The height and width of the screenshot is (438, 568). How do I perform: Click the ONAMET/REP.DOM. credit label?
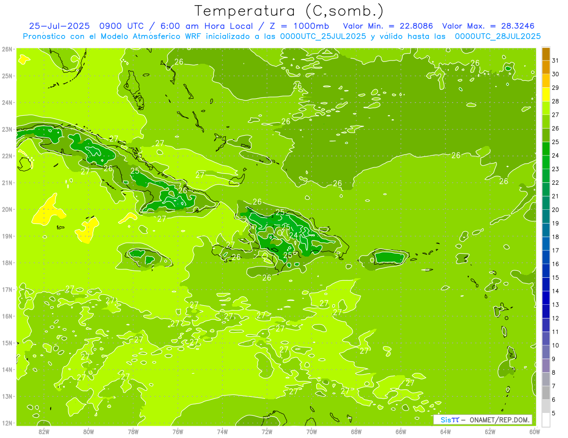click(499, 420)
